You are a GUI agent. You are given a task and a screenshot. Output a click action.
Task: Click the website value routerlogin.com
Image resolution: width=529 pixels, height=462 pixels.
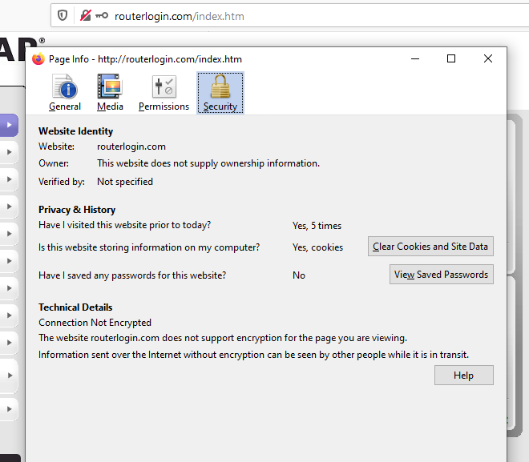coord(131,147)
